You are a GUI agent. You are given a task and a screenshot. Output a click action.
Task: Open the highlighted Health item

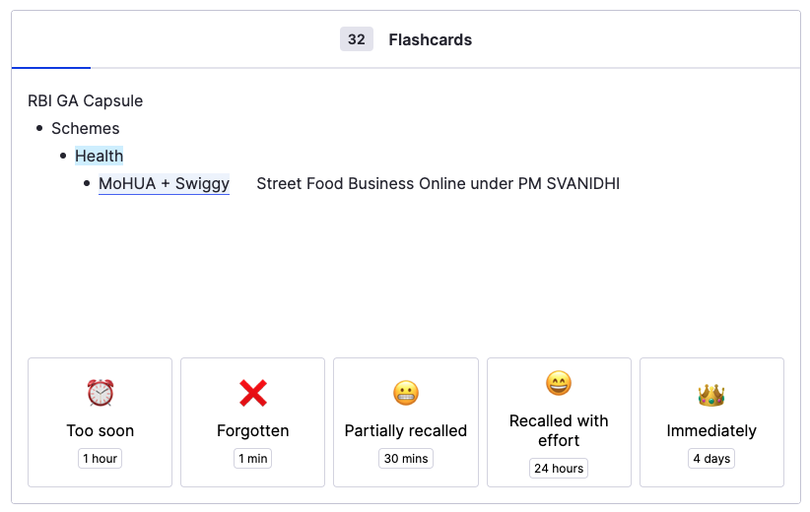pyautogui.click(x=100, y=156)
